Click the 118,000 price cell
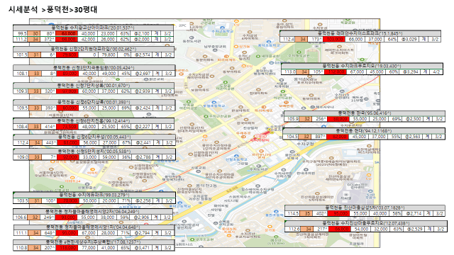This screenshot has width=454, height=255. click(67, 248)
